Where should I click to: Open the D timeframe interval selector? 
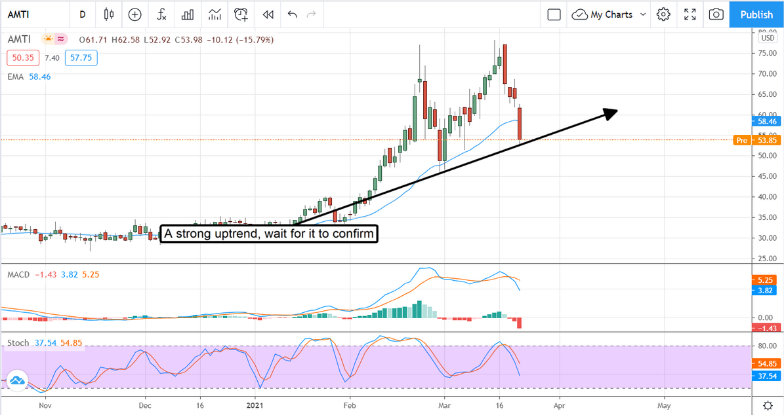pos(83,14)
